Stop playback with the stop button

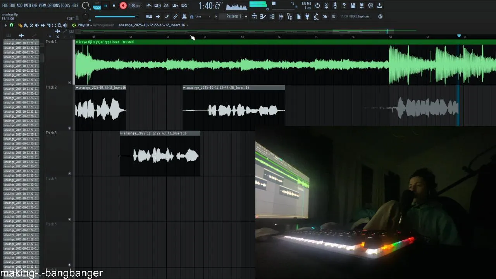[114, 6]
